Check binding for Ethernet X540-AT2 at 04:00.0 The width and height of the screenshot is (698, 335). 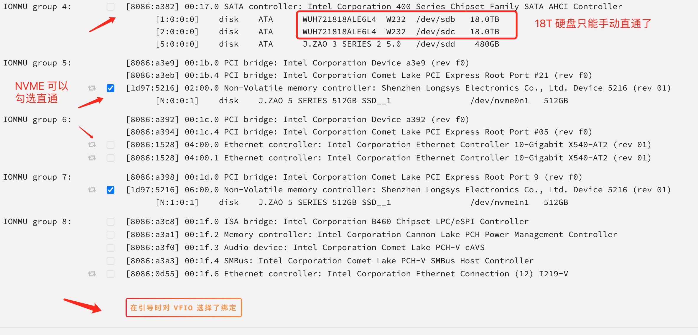coord(111,145)
